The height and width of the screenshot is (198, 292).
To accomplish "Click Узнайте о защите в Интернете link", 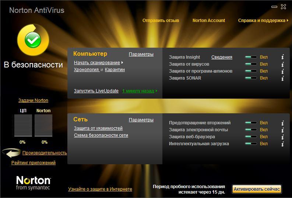I will point(100,189).
